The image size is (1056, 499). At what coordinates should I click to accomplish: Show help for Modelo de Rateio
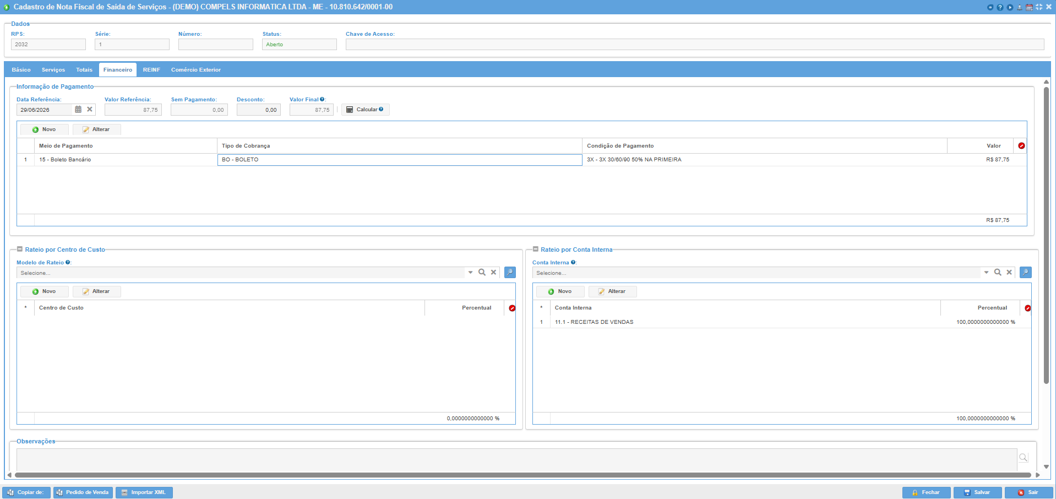[x=68, y=263]
